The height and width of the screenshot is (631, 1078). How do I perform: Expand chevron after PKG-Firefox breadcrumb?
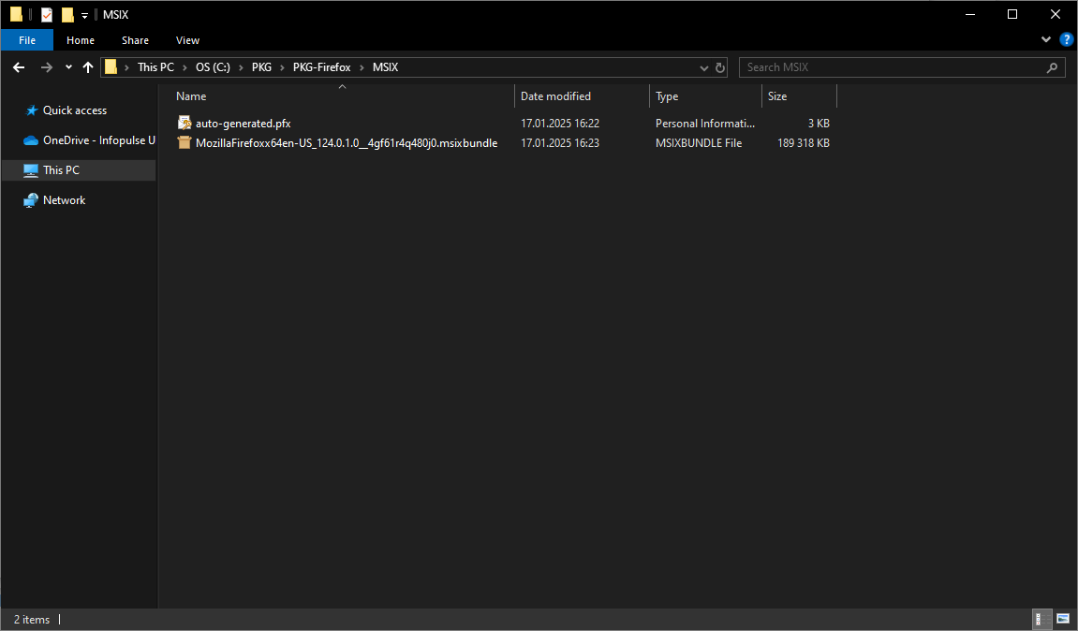pyautogui.click(x=362, y=67)
